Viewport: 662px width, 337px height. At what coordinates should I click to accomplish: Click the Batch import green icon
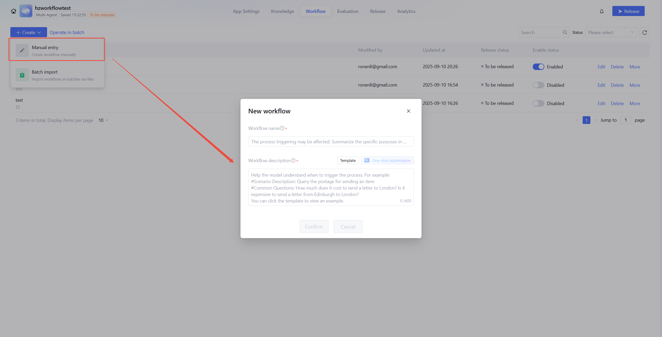pos(22,75)
